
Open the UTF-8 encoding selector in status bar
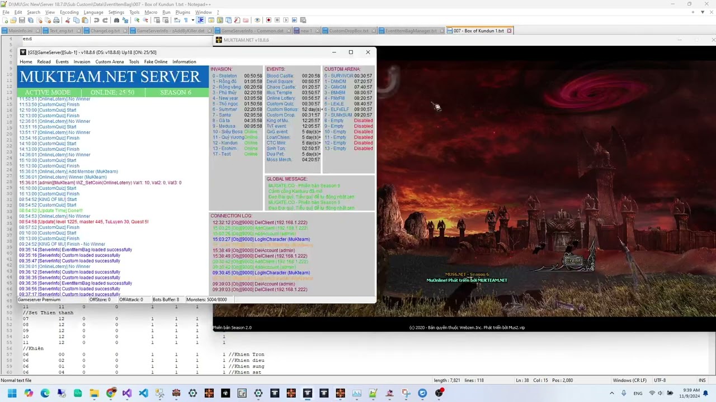point(660,380)
